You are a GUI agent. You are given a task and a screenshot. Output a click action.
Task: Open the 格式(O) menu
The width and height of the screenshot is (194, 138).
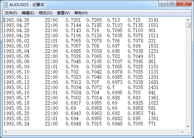pos(45,13)
